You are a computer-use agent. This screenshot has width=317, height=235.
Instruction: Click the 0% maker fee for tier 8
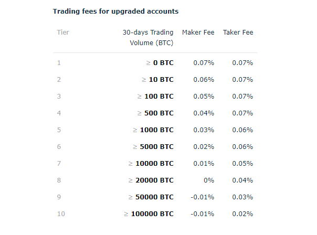209,180
